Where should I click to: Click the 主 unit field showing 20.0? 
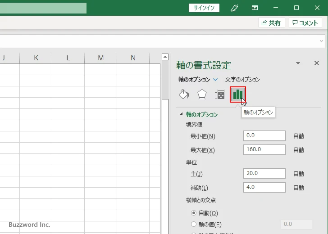[x=264, y=173]
